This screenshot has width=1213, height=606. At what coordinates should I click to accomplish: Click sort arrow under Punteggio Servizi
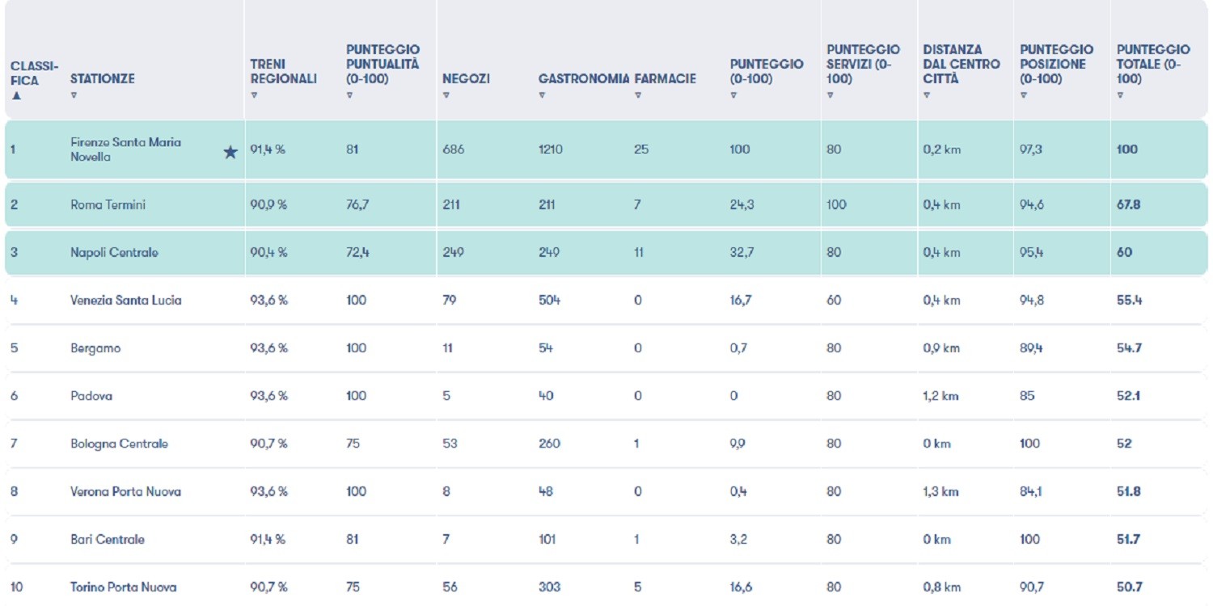[830, 95]
